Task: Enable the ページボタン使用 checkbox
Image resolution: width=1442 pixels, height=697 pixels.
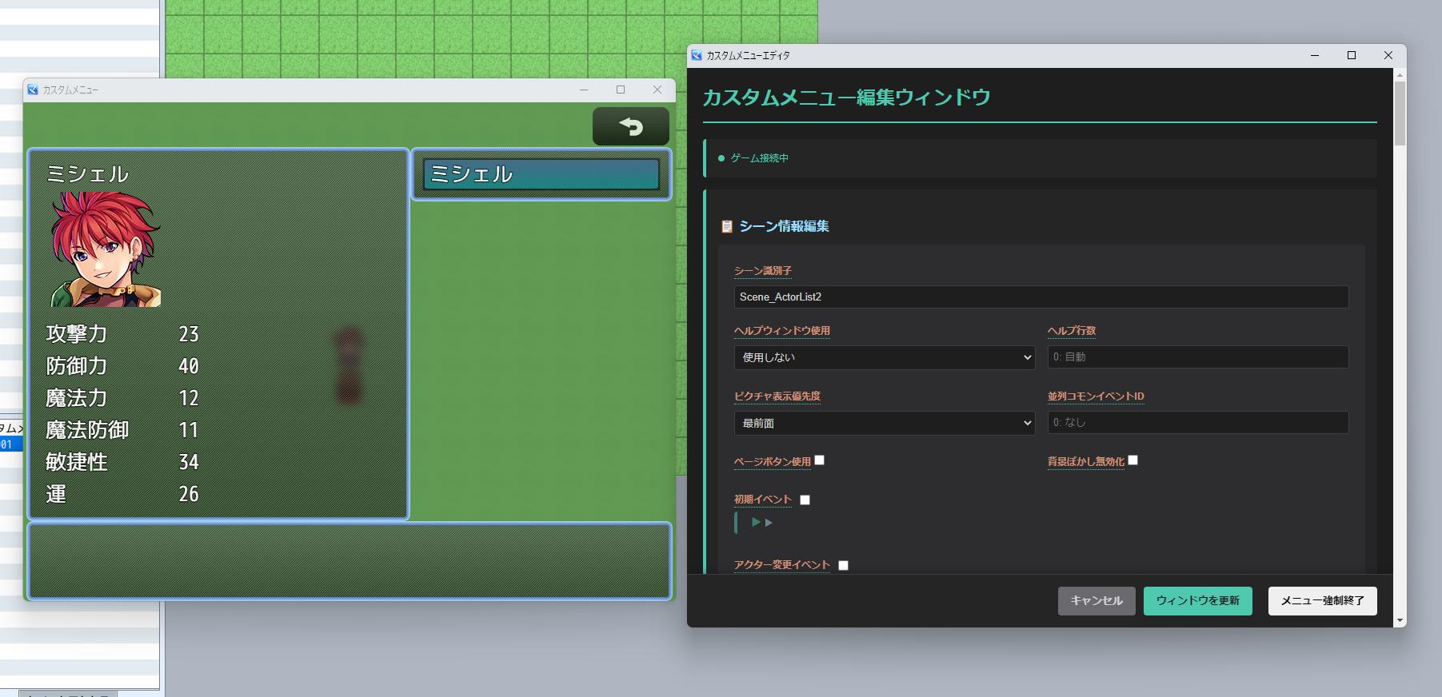Action: coord(819,460)
